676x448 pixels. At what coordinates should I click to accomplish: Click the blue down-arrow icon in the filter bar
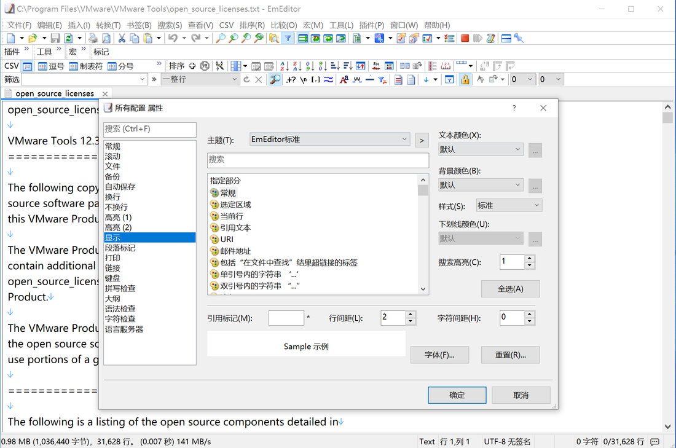(426, 79)
